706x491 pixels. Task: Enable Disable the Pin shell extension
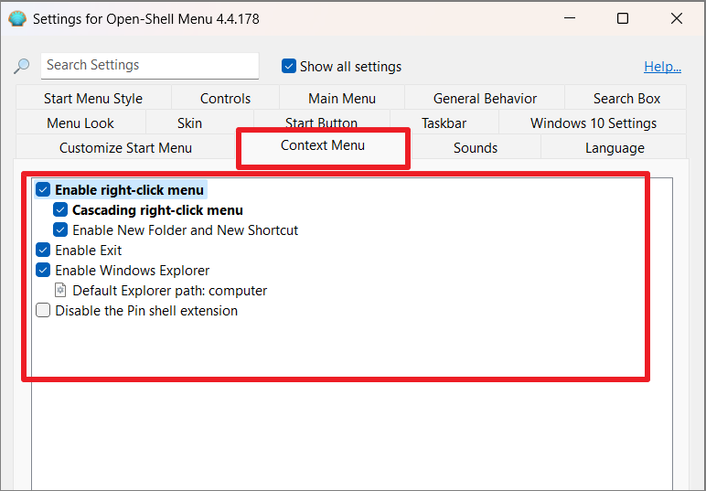pyautogui.click(x=43, y=311)
